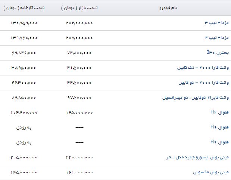Click the هاوال H۶ link

click(219, 127)
